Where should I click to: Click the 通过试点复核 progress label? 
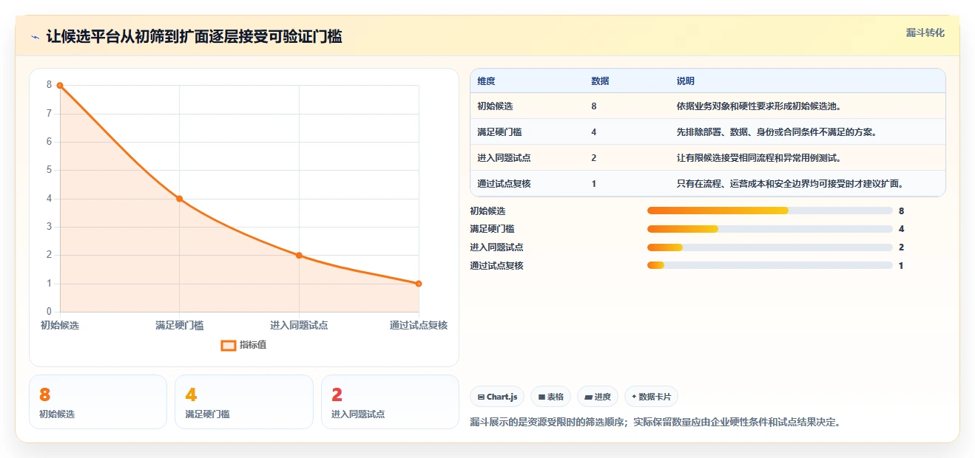click(x=496, y=266)
